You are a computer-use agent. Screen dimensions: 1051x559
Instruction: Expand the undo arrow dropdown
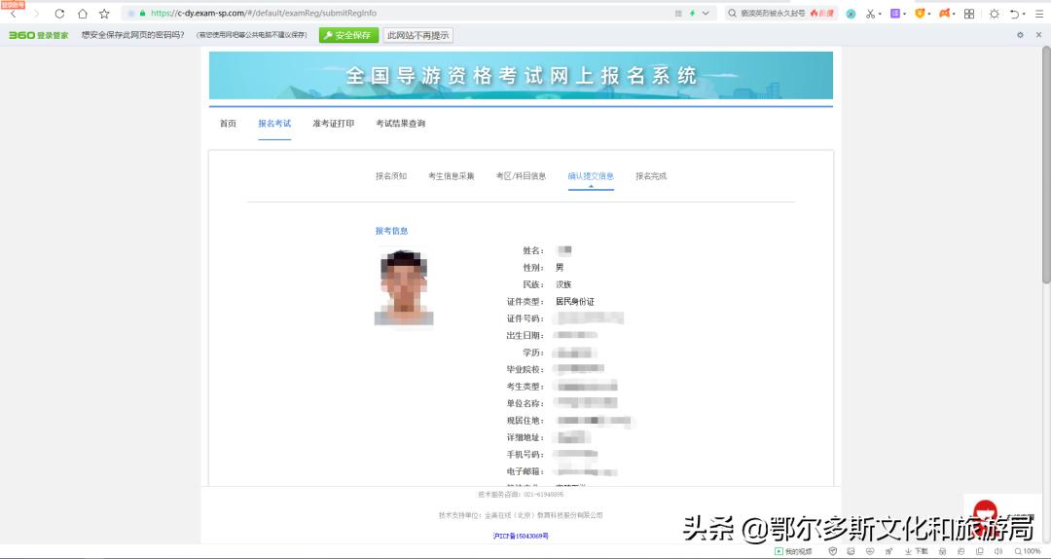[x=1024, y=14]
